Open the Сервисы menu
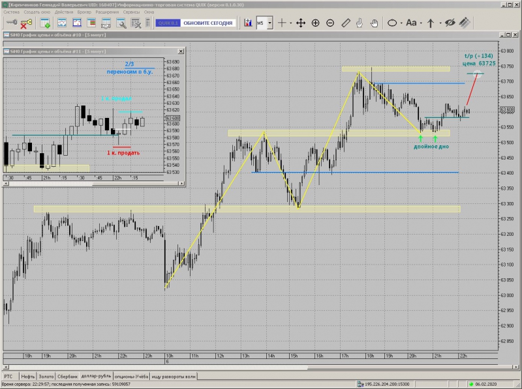The height and width of the screenshot is (389, 522). (x=131, y=12)
